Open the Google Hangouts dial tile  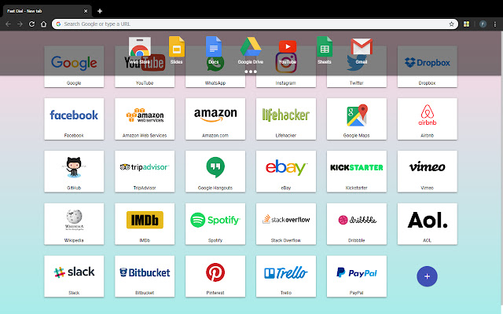pyautogui.click(x=215, y=171)
